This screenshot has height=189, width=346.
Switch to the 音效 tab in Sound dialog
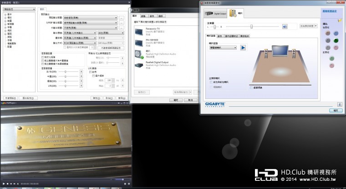pyautogui.click(x=152, y=16)
